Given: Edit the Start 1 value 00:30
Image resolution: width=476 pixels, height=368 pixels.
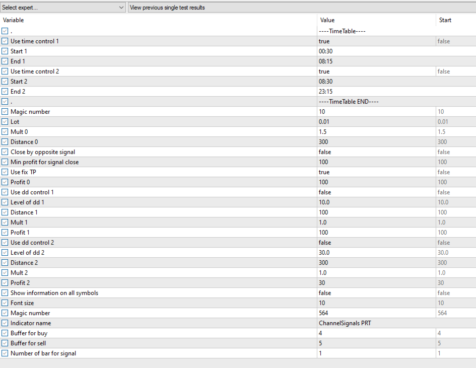Looking at the screenshot, I should (x=375, y=51).
